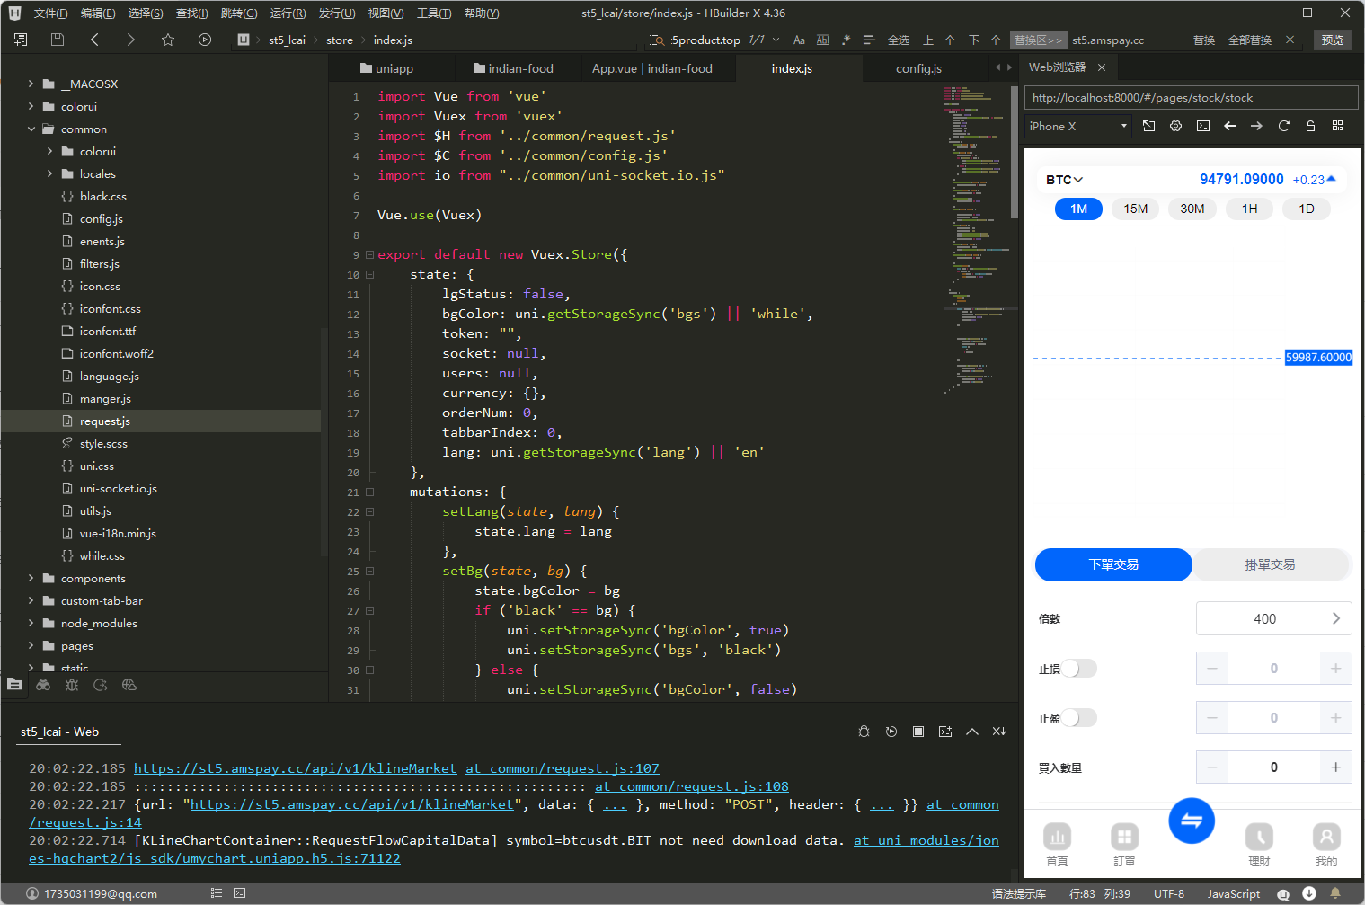The image size is (1365, 905).
Task: Open the iPhone X device dropdown
Action: click(1077, 127)
